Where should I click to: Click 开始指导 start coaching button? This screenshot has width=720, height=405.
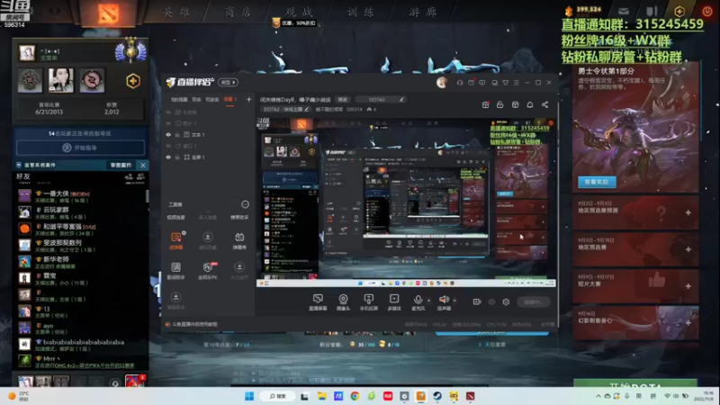(x=80, y=148)
